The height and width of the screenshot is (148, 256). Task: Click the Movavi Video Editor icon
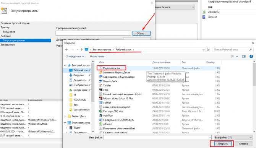(x=101, y=98)
